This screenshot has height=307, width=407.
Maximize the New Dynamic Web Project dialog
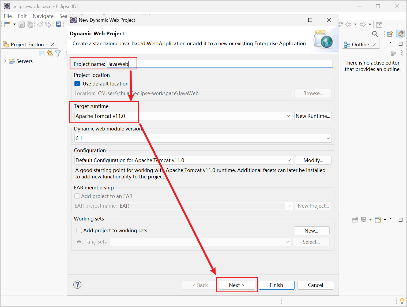[x=310, y=20]
